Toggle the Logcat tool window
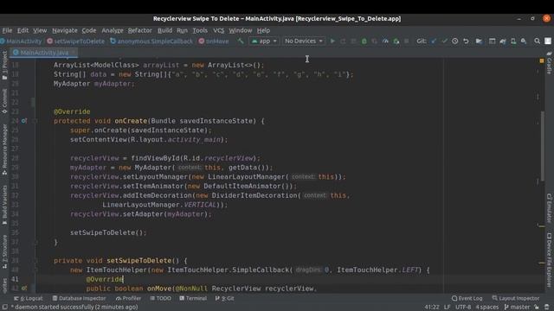The width and height of the screenshot is (554, 311). [x=29, y=298]
